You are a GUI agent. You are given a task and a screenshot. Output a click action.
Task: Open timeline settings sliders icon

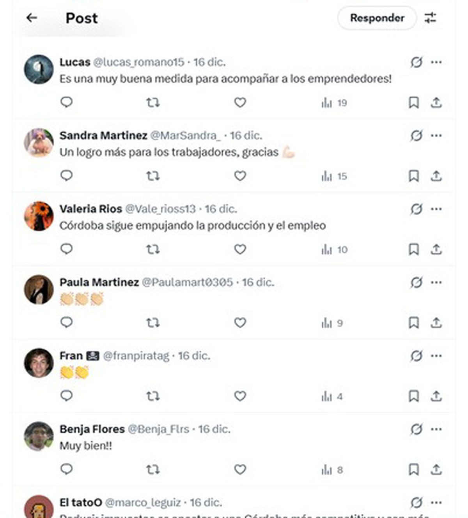point(431,18)
